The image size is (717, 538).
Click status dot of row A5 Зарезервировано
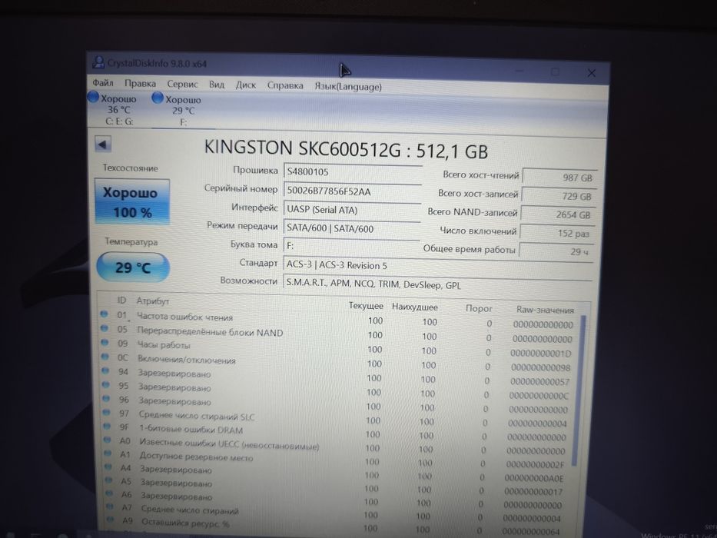(x=109, y=480)
